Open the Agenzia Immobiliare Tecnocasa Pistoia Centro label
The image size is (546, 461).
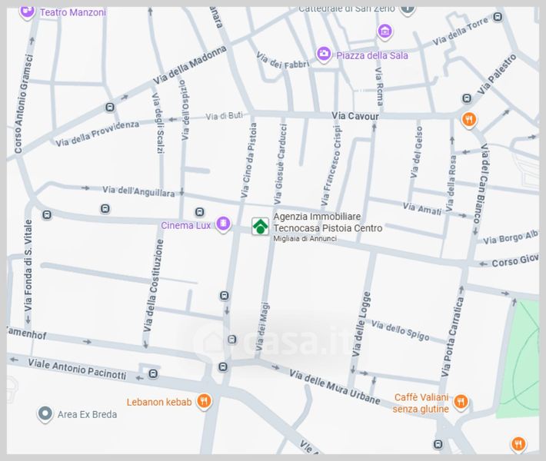(328, 223)
